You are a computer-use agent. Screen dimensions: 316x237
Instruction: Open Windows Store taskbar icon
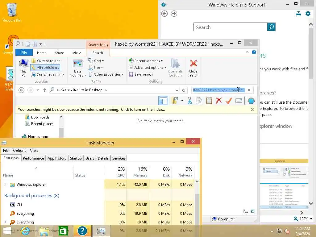click(63, 231)
